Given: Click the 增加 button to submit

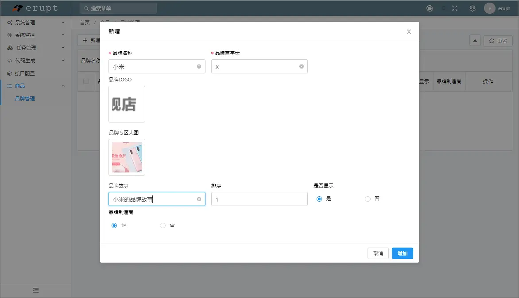Looking at the screenshot, I should 402,253.
